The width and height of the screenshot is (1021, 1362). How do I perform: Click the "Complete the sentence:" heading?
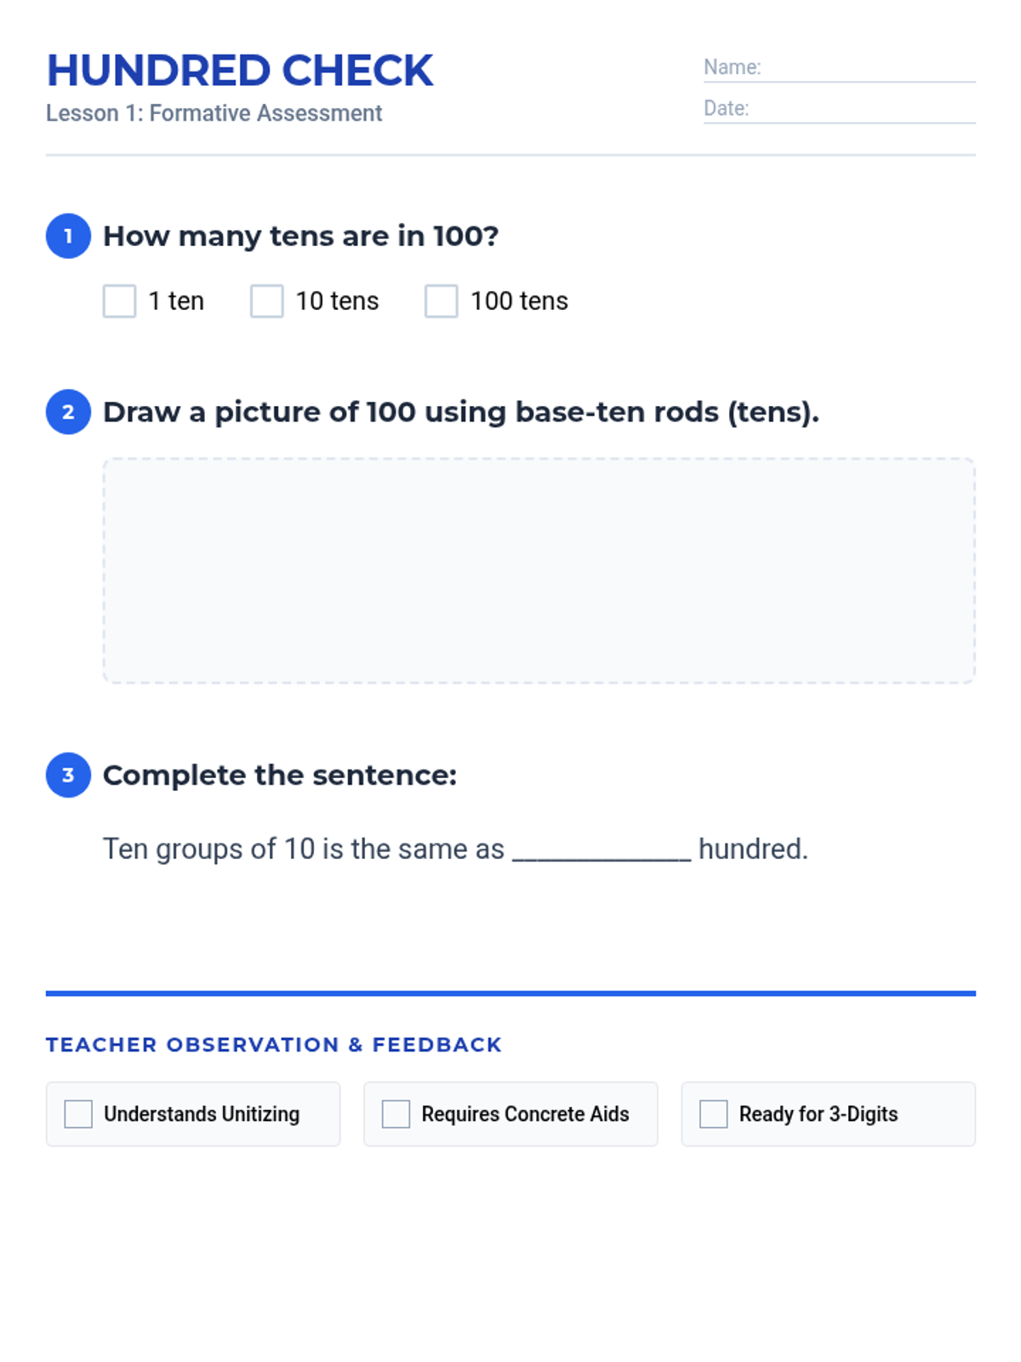(x=280, y=775)
